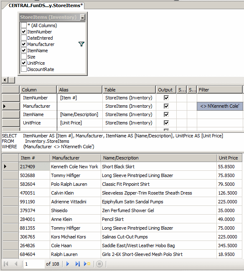Click the Manufacturer filter funnel icon
The height and width of the screenshot is (271, 244).
pos(81,44)
